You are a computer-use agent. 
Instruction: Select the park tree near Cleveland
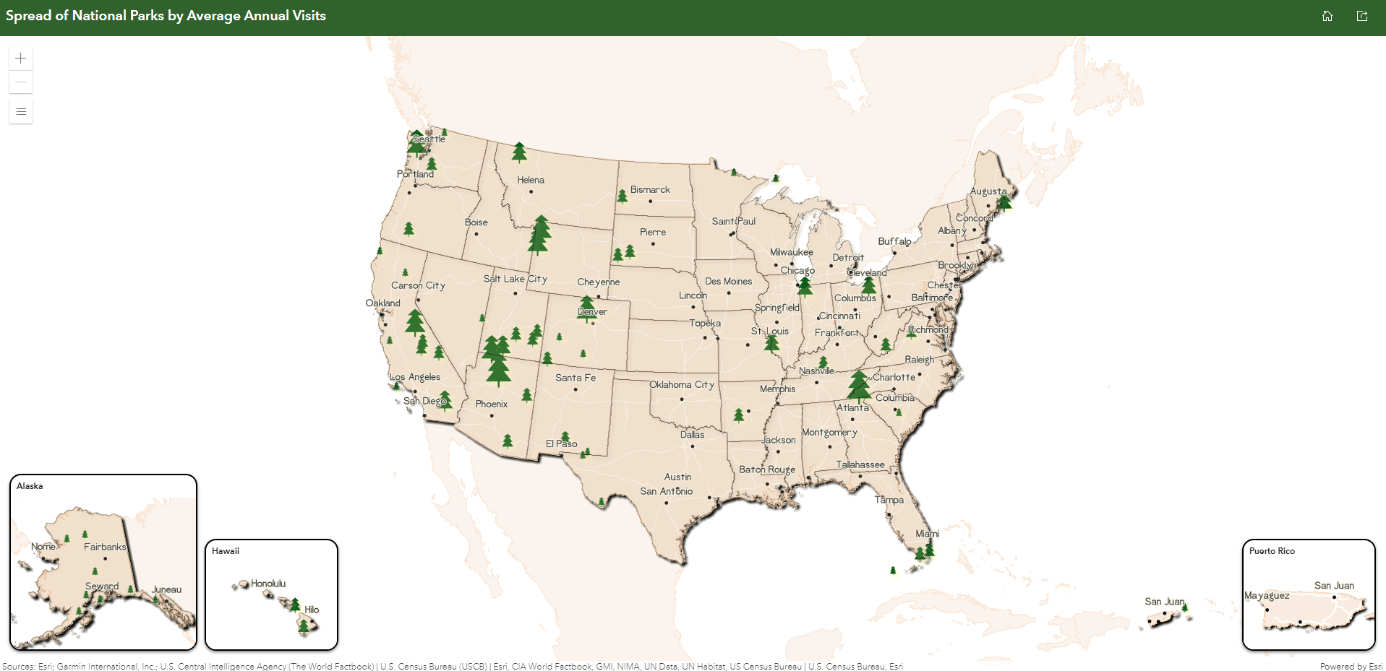click(x=868, y=285)
